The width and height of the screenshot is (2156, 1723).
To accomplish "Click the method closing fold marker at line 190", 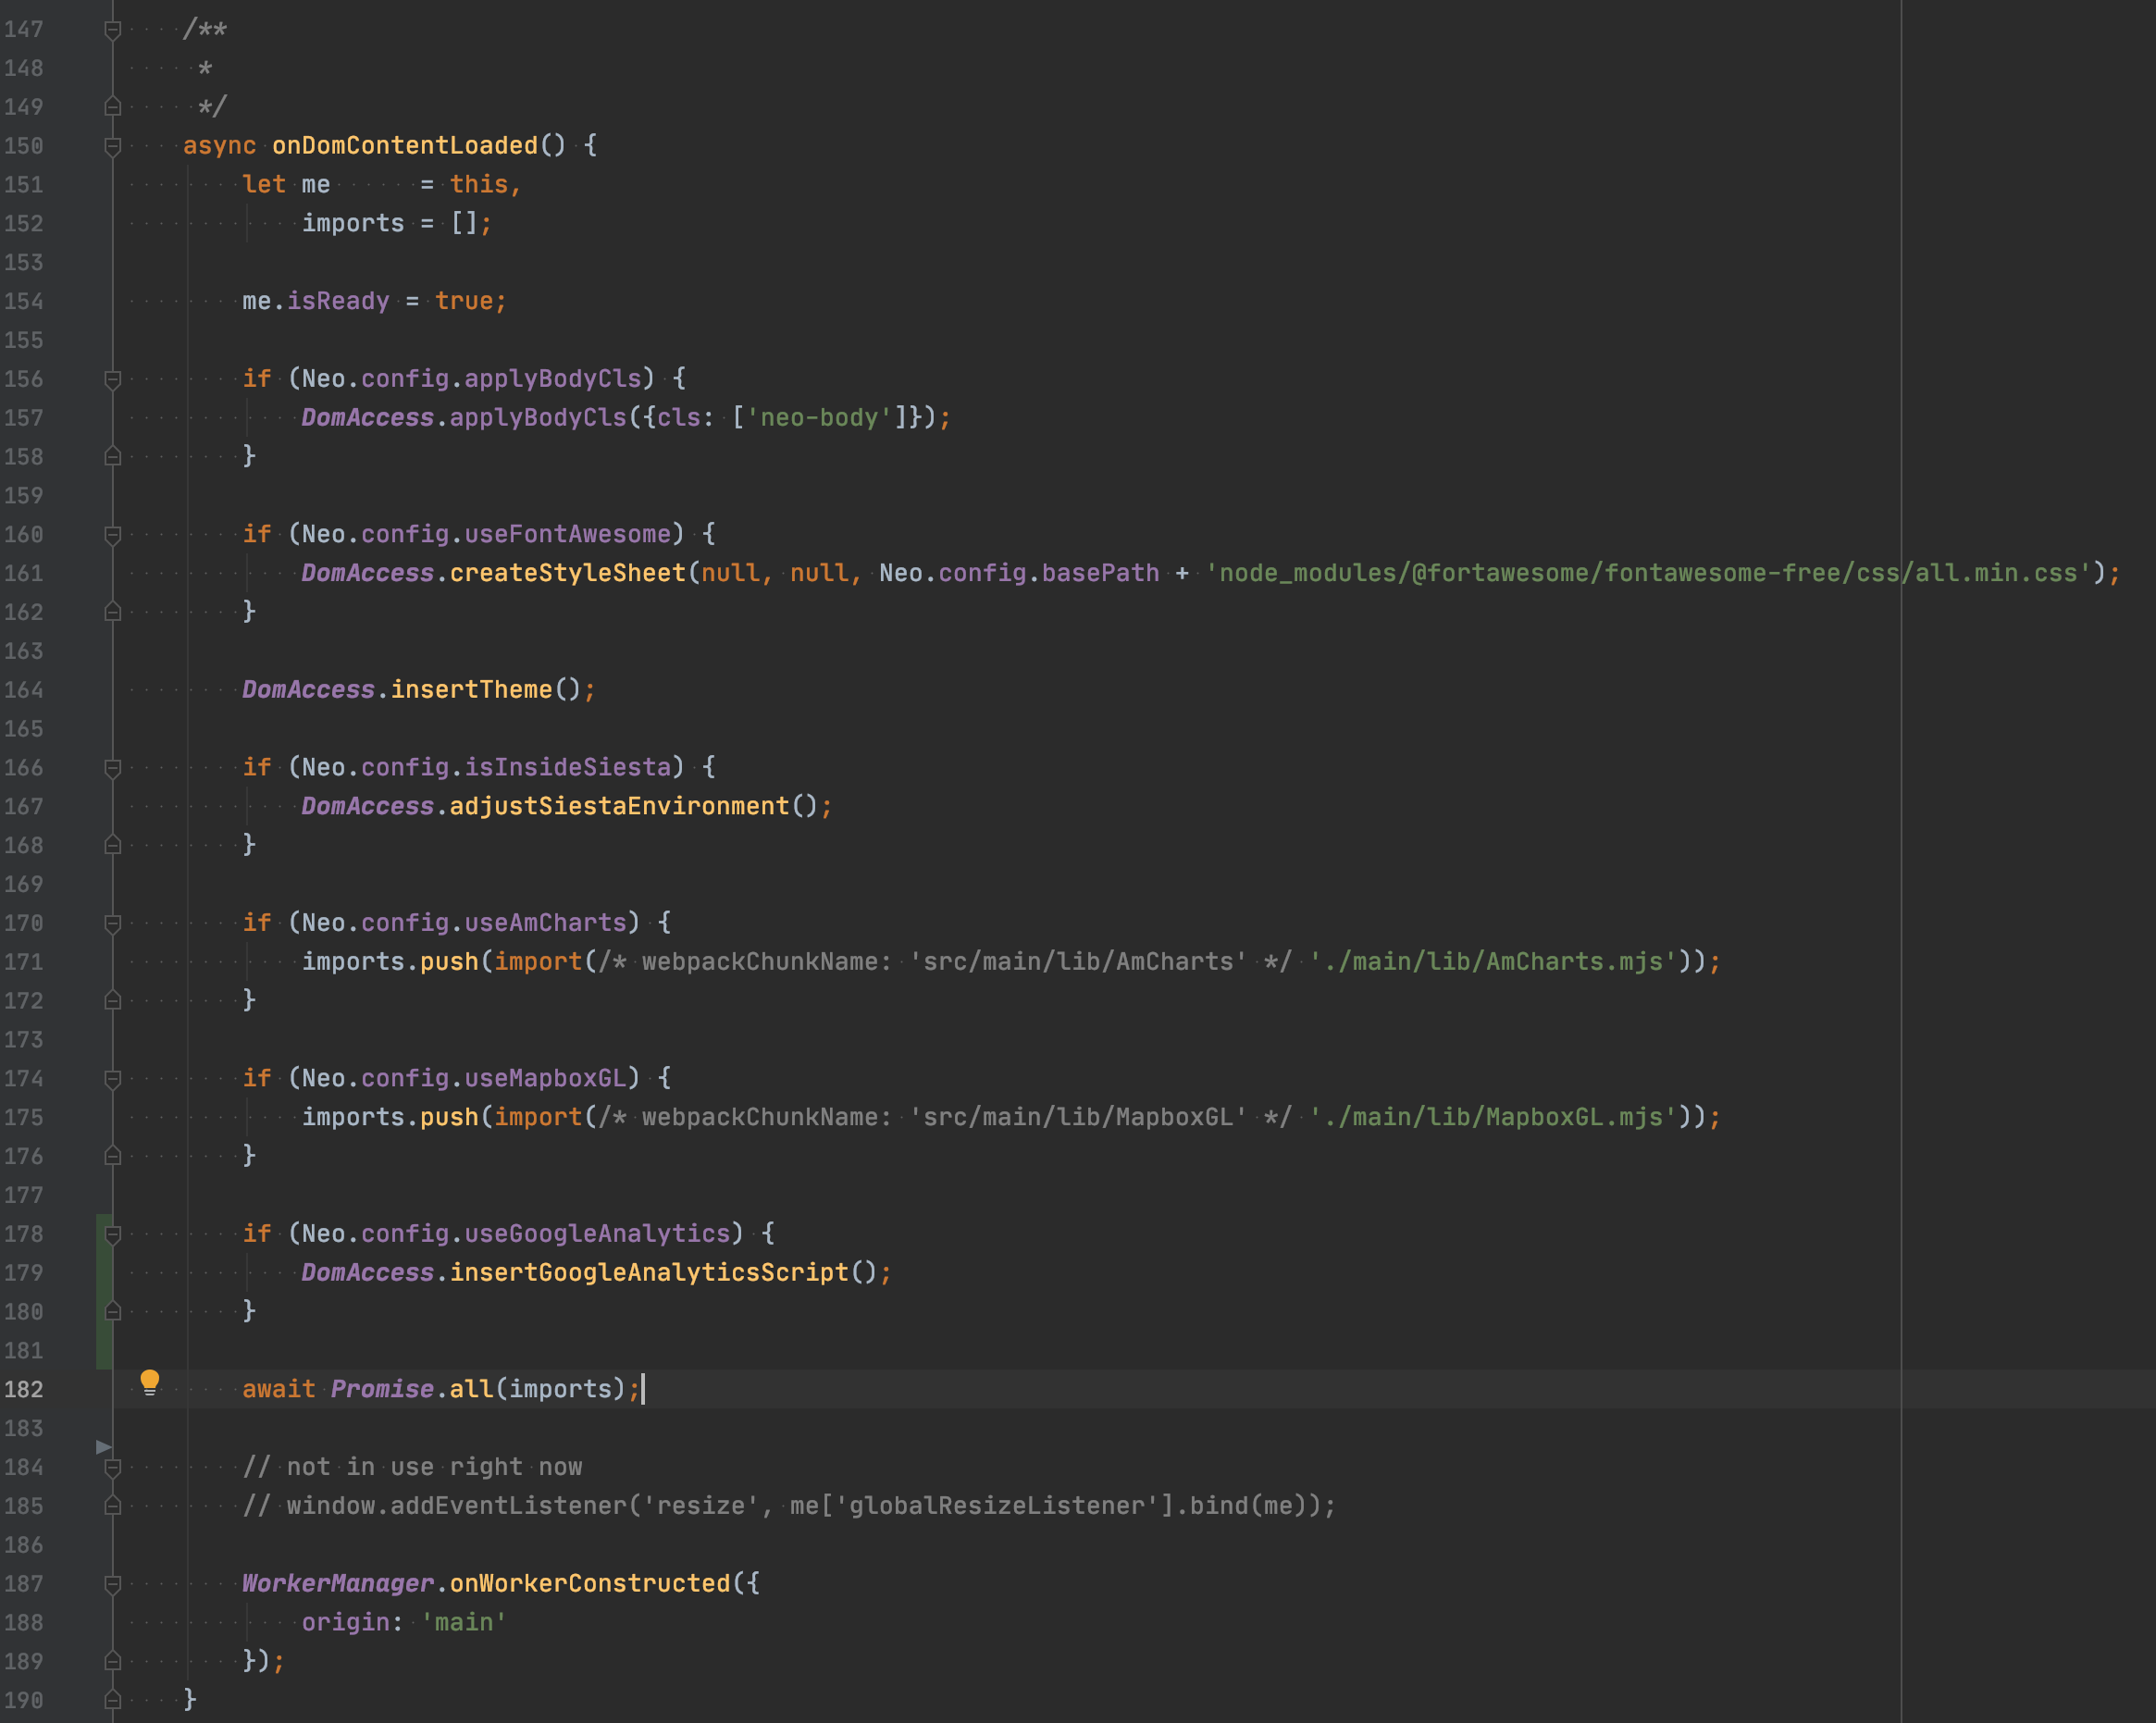I will tap(113, 1700).
